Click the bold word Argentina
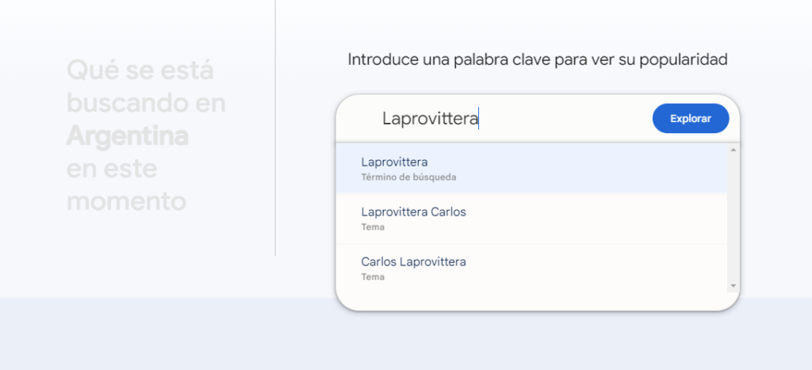This screenshot has height=370, width=812. (x=128, y=136)
